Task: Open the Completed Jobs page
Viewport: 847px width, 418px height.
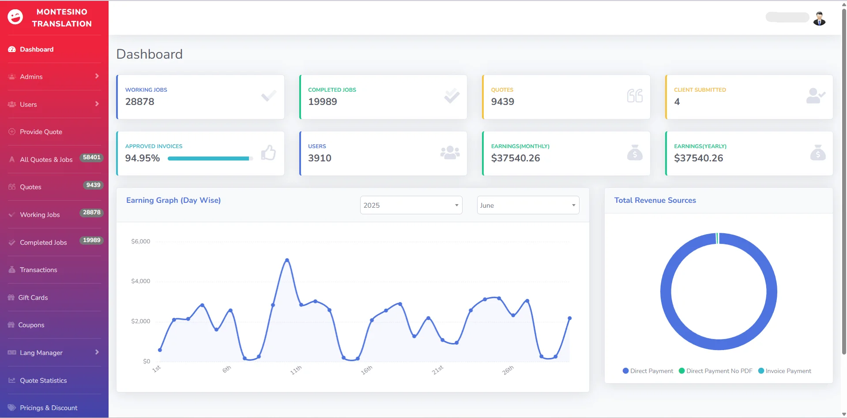Action: (43, 242)
